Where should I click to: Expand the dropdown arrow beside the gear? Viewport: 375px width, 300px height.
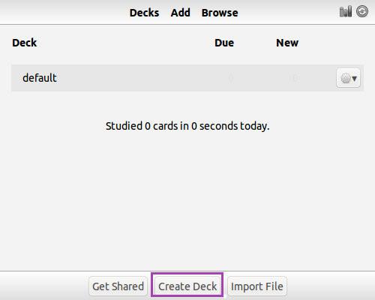pyautogui.click(x=354, y=79)
